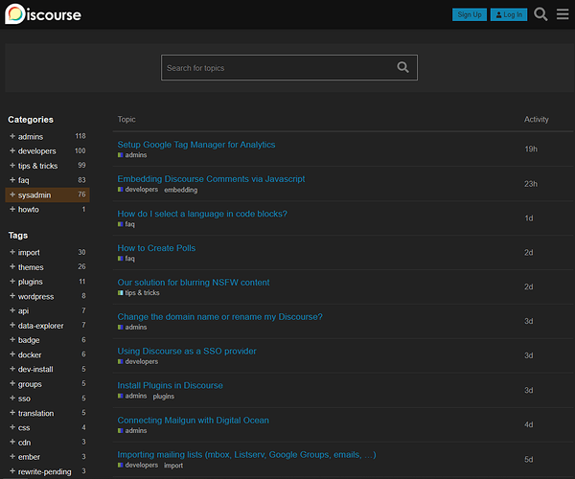Screen dimensions: 575x479
Task: Filter by the ember tag label
Action: (x=29, y=457)
